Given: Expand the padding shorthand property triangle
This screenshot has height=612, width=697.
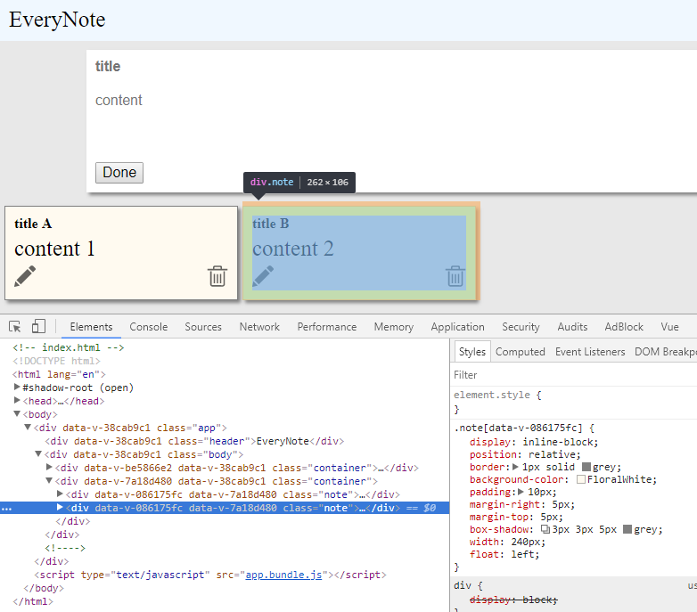Looking at the screenshot, I should click(x=521, y=492).
